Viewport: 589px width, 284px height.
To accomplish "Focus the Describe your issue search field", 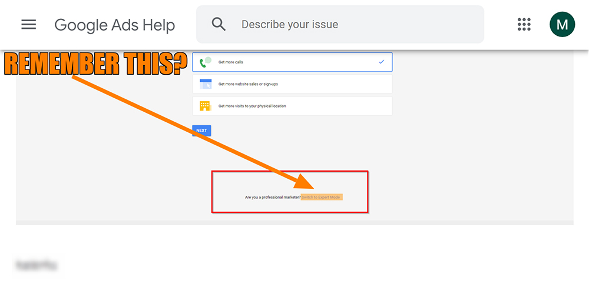I will 340,24.
